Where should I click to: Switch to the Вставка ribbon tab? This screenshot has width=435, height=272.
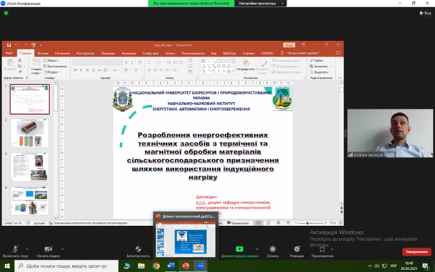tap(43, 53)
